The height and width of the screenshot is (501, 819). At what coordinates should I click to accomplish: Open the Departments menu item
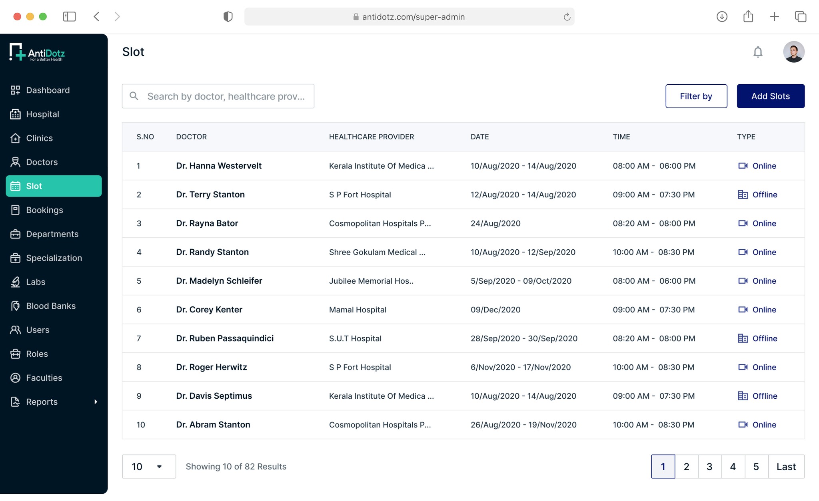52,234
